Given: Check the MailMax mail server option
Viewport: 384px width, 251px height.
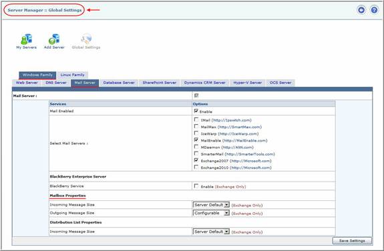Looking at the screenshot, I should (196, 126).
